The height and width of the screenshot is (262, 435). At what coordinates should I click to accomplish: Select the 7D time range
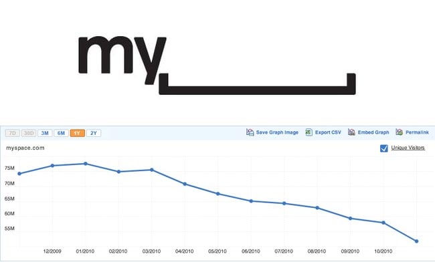(13, 133)
